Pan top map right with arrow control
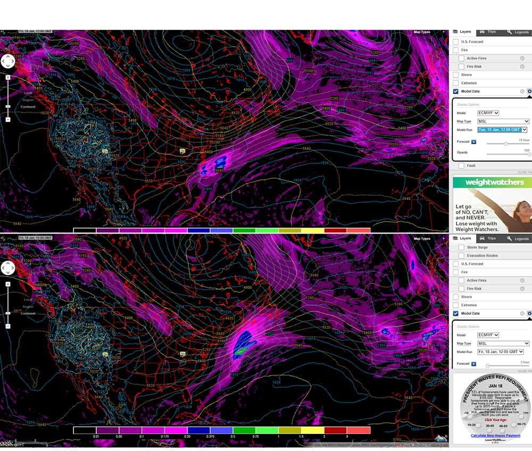The width and height of the screenshot is (532, 451). (13, 61)
